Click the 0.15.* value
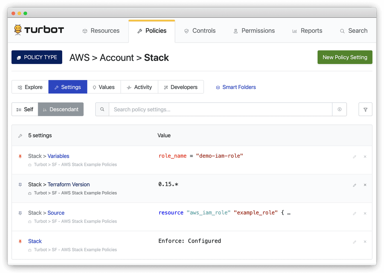This screenshot has height=273, width=384. point(168,184)
